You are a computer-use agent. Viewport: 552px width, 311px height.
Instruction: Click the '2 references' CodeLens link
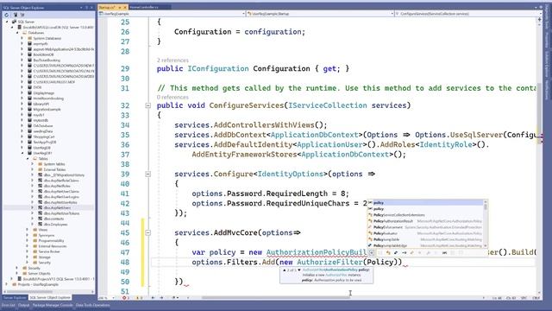click(x=172, y=60)
